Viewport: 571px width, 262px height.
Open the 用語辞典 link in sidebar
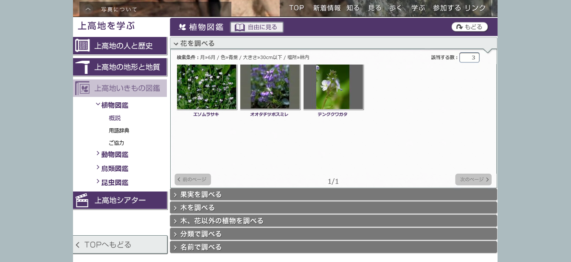[119, 131]
